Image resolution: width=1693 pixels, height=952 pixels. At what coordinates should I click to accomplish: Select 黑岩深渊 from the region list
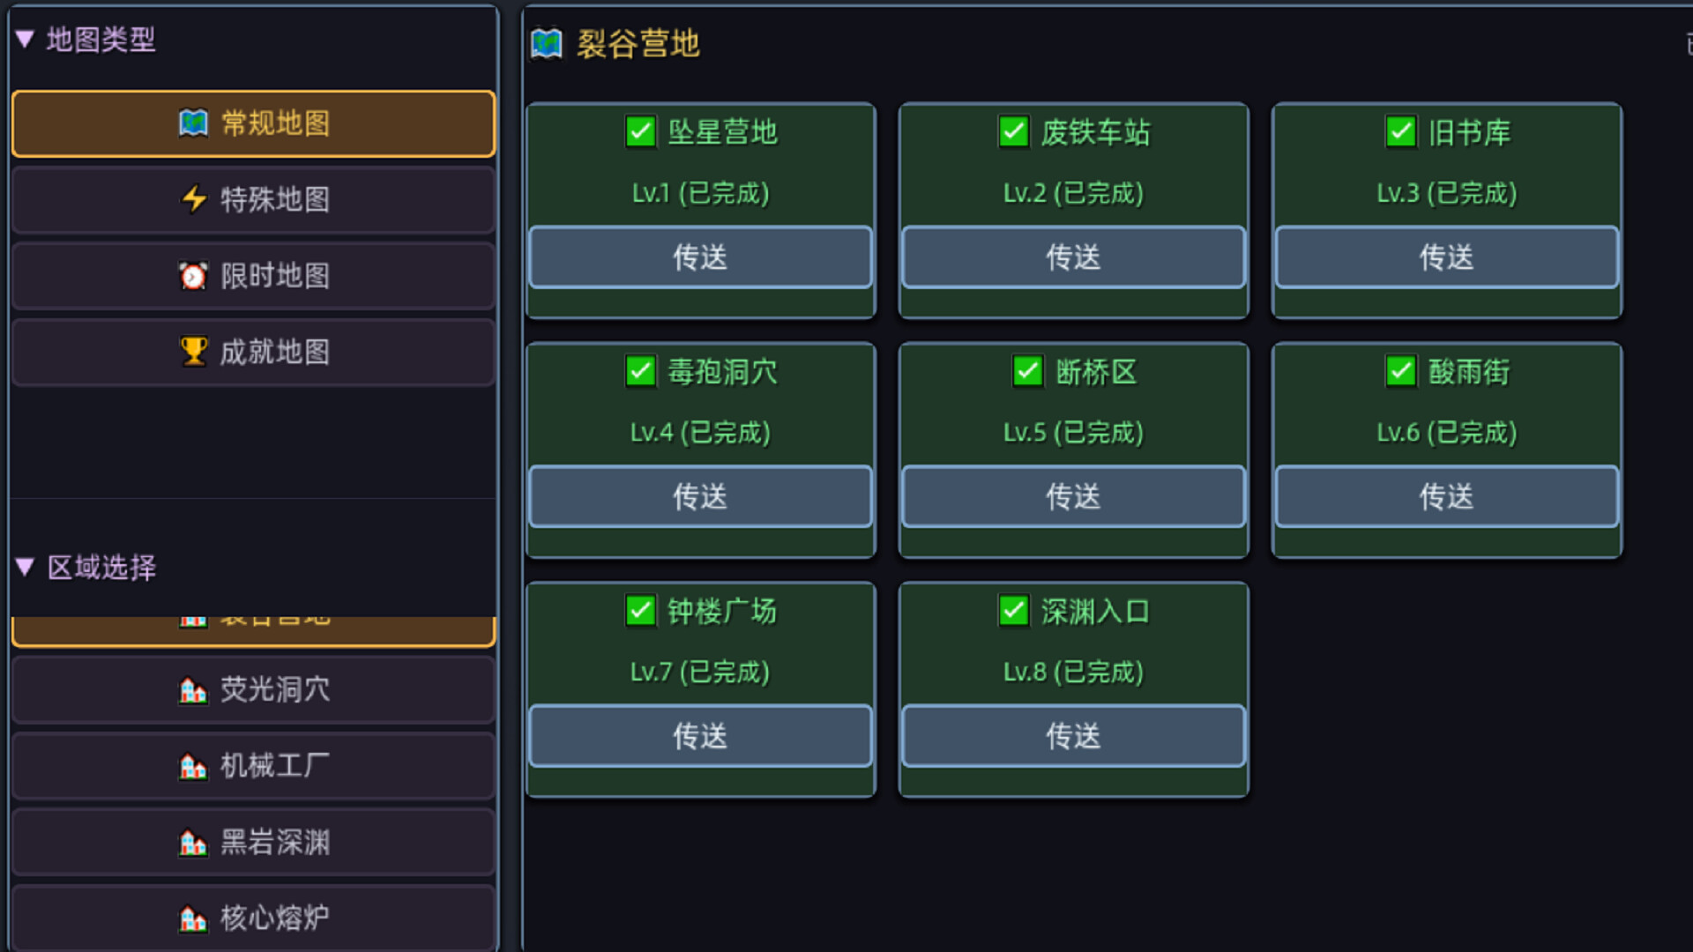[252, 842]
